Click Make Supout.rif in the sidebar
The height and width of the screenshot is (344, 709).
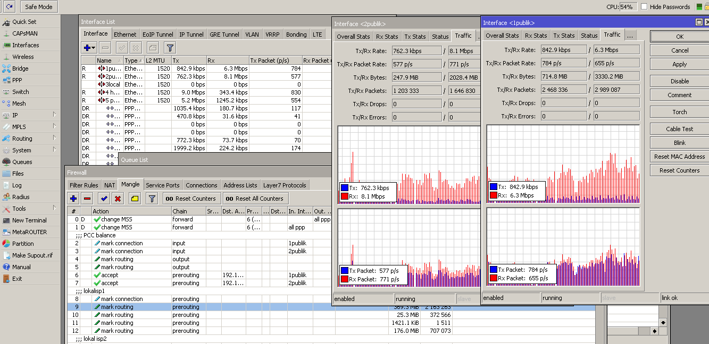click(32, 255)
